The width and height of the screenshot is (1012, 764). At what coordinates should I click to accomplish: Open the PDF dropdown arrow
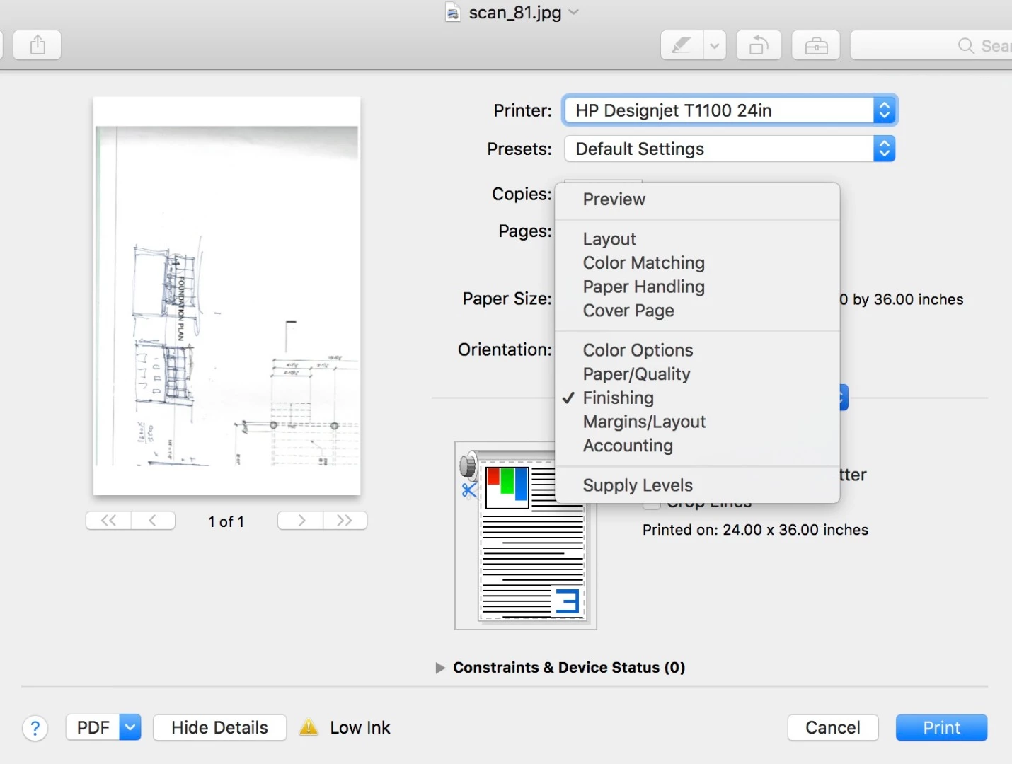(x=130, y=727)
